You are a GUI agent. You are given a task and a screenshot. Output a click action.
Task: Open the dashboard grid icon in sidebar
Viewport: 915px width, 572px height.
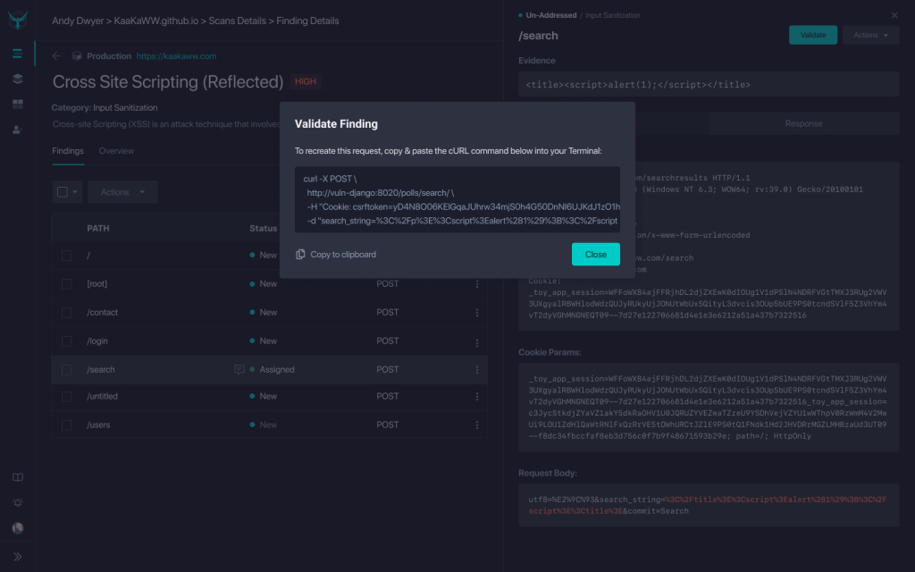17,105
